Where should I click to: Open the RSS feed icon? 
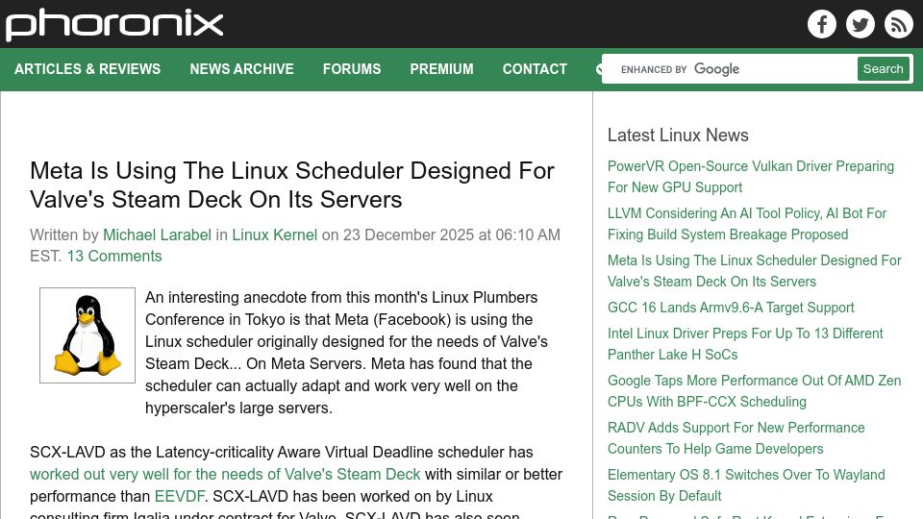(x=898, y=24)
